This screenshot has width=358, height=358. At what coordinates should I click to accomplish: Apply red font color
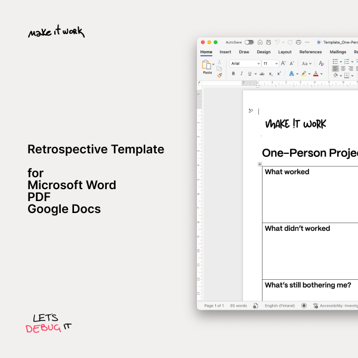pos(316,73)
